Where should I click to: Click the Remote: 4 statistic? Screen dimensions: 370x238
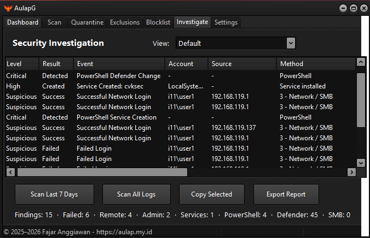pos(115,215)
